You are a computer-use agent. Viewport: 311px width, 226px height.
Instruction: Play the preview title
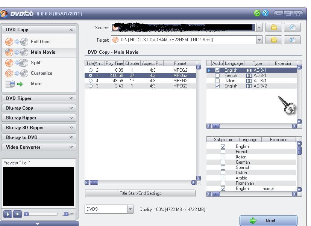point(8,214)
